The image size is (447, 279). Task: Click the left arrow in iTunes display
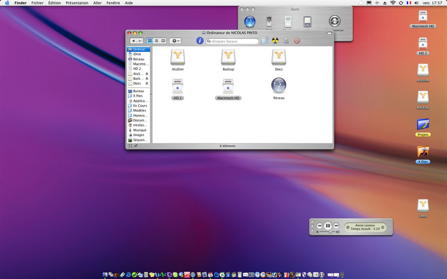348,227
